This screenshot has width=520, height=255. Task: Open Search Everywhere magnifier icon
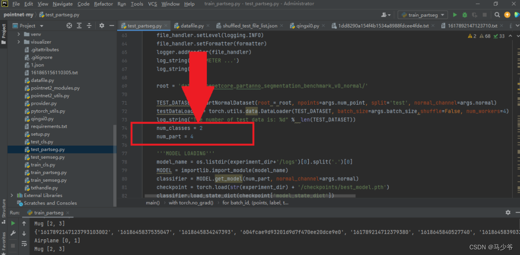click(x=497, y=15)
